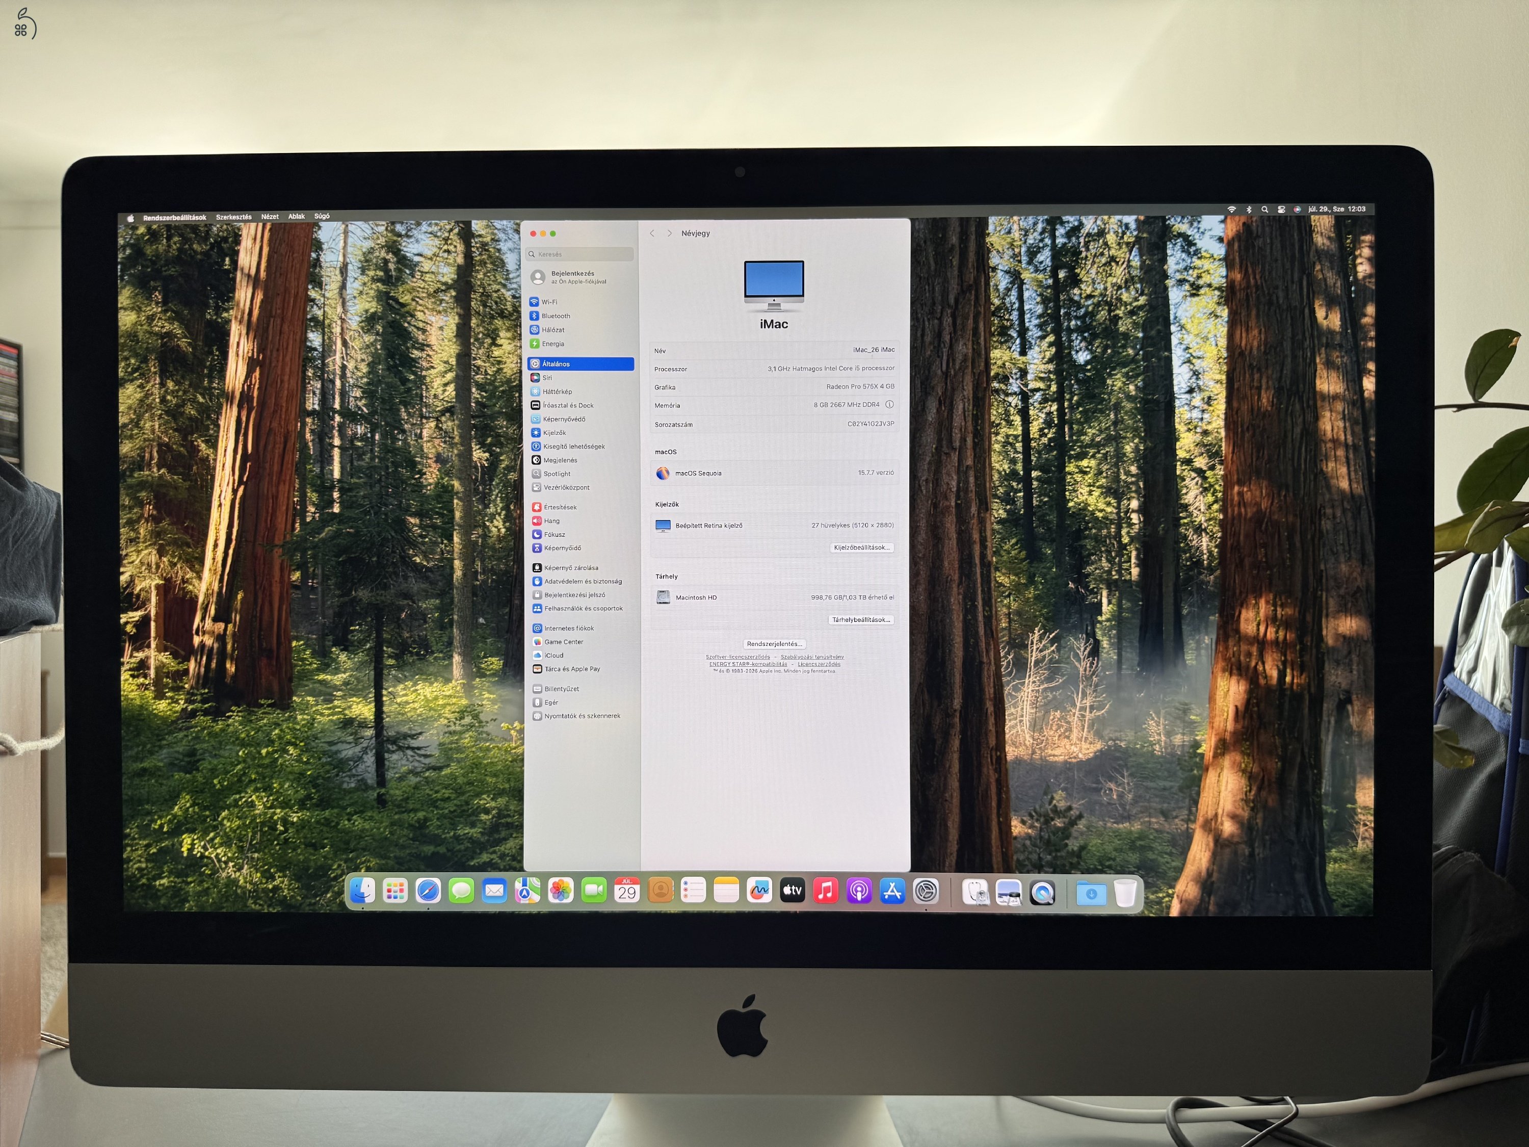Open the Photos app in the Dock
Screen dimensions: 1529x1147
click(x=561, y=891)
